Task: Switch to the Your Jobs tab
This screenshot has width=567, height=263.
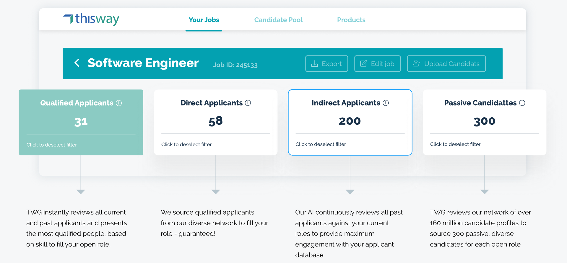Action: pyautogui.click(x=204, y=20)
